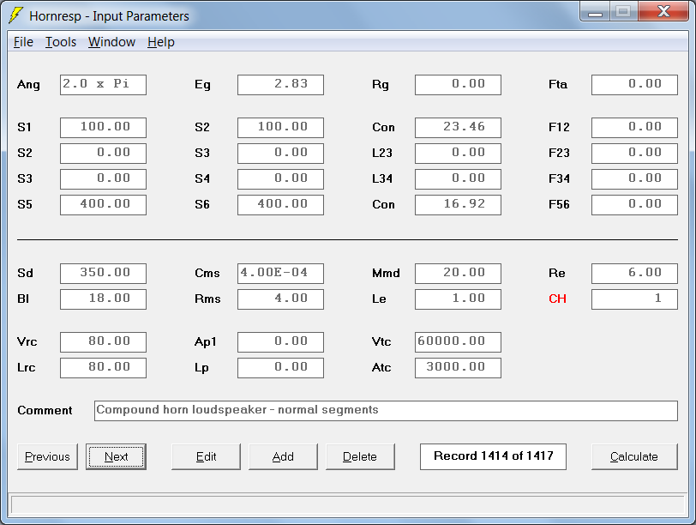This screenshot has width=696, height=525.
Task: Select the Lrc field showing 80.00
Action: coord(103,368)
